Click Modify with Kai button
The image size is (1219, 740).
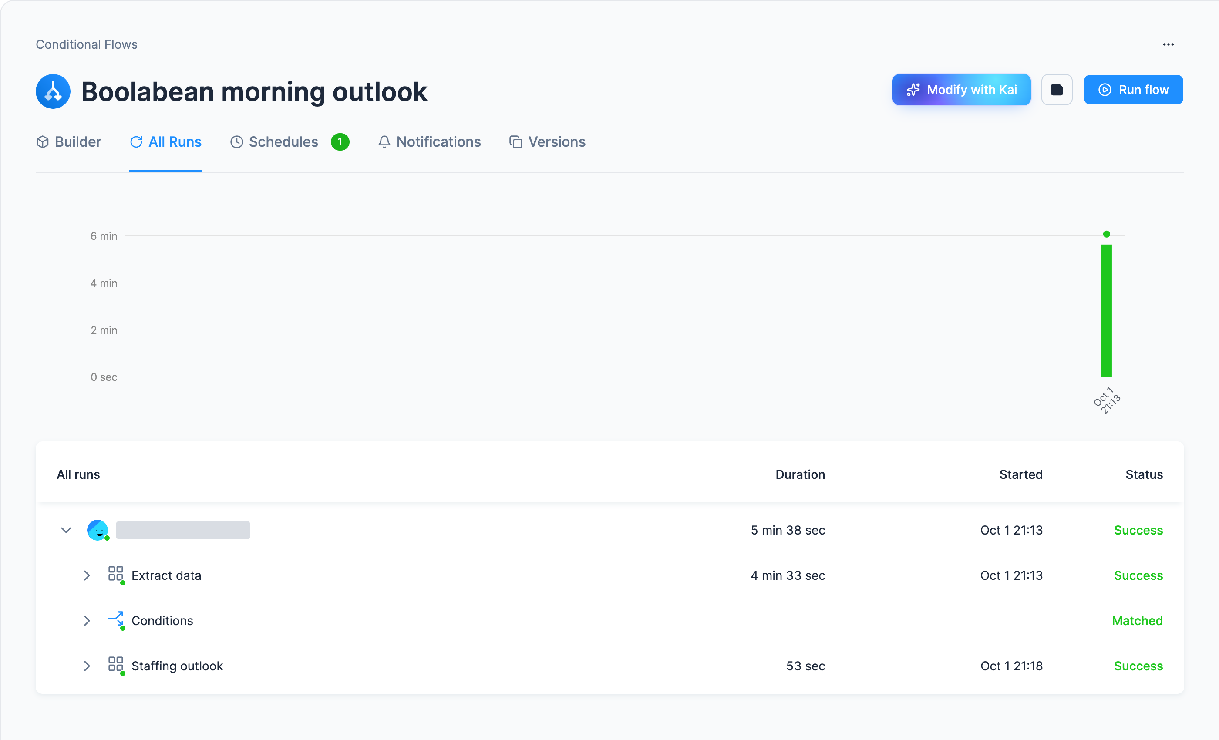pyautogui.click(x=961, y=90)
